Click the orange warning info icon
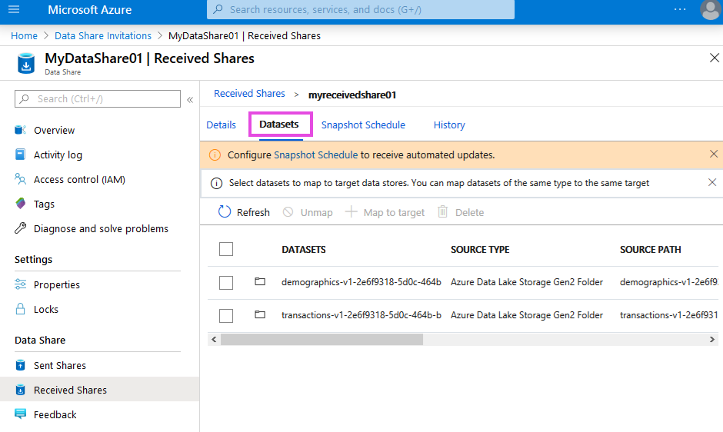The width and height of the screenshot is (723, 432). point(215,155)
